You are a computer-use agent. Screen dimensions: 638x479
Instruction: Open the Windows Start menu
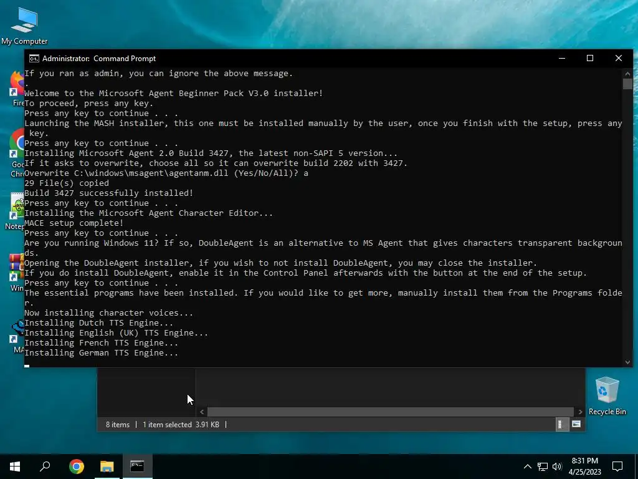(15, 467)
